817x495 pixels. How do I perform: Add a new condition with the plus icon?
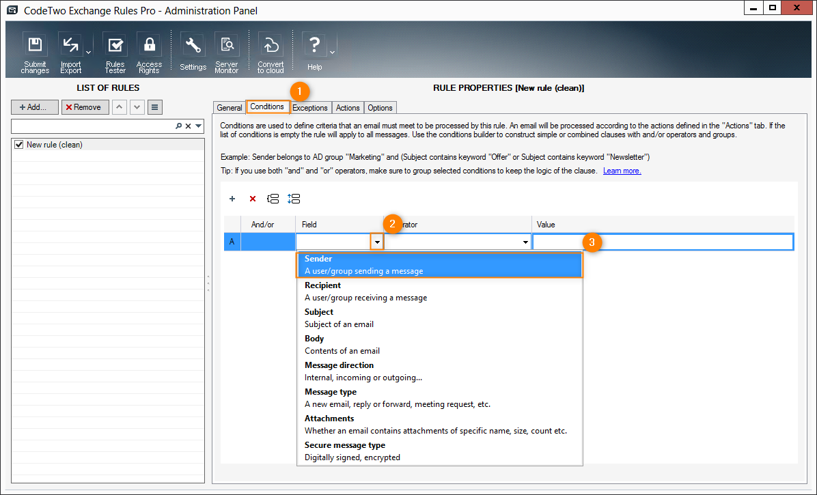pyautogui.click(x=232, y=198)
